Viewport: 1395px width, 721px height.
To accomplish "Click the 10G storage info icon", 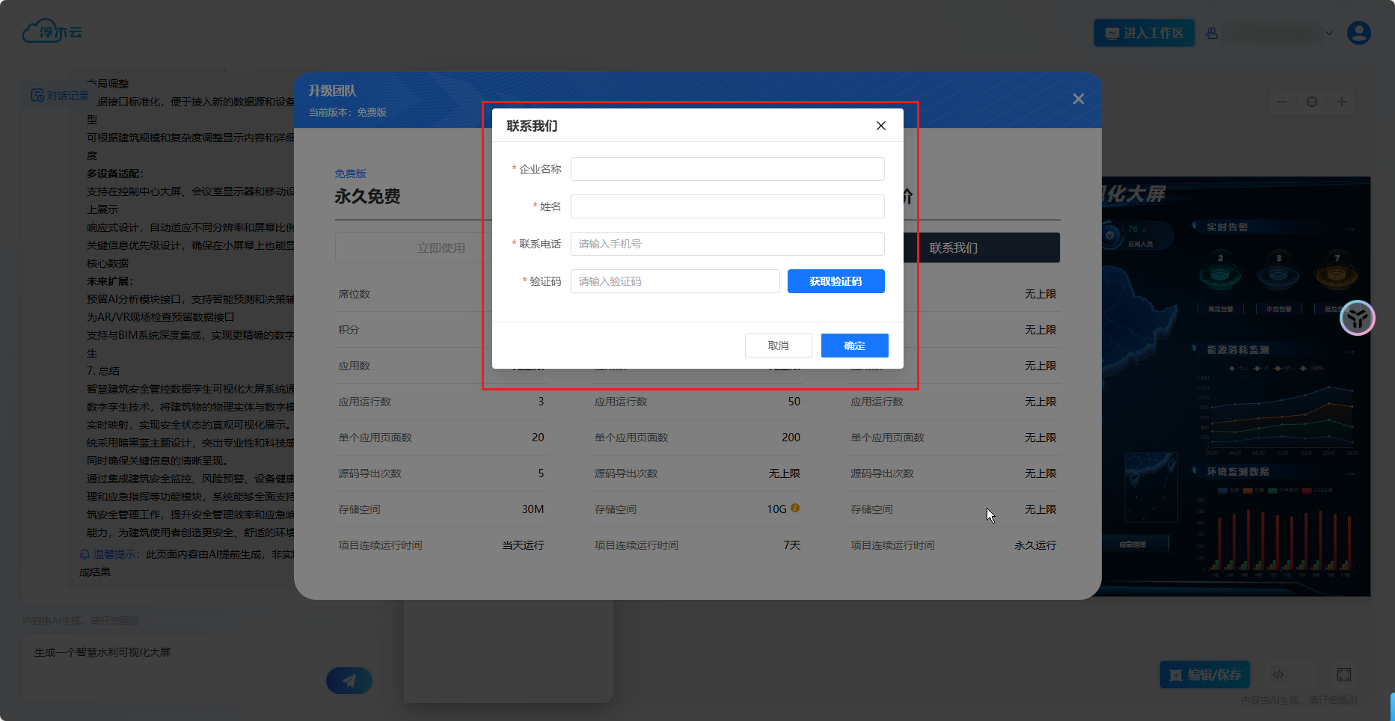I will pyautogui.click(x=795, y=508).
